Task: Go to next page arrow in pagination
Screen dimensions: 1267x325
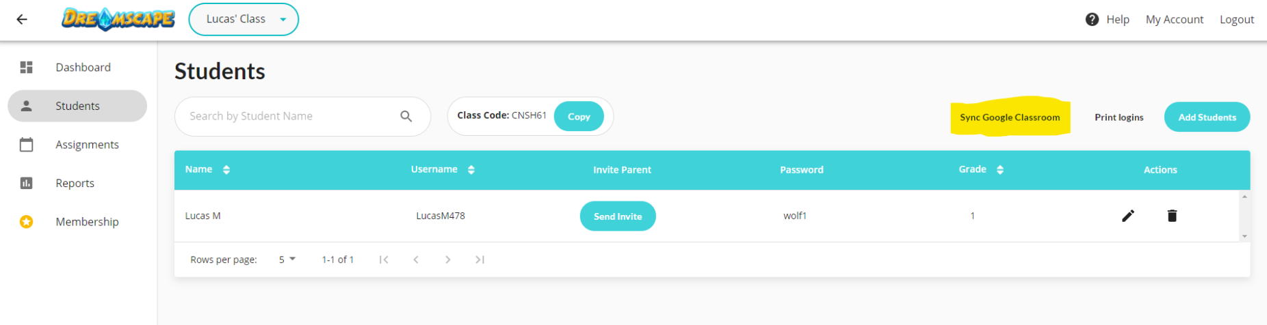Action: pos(447,259)
